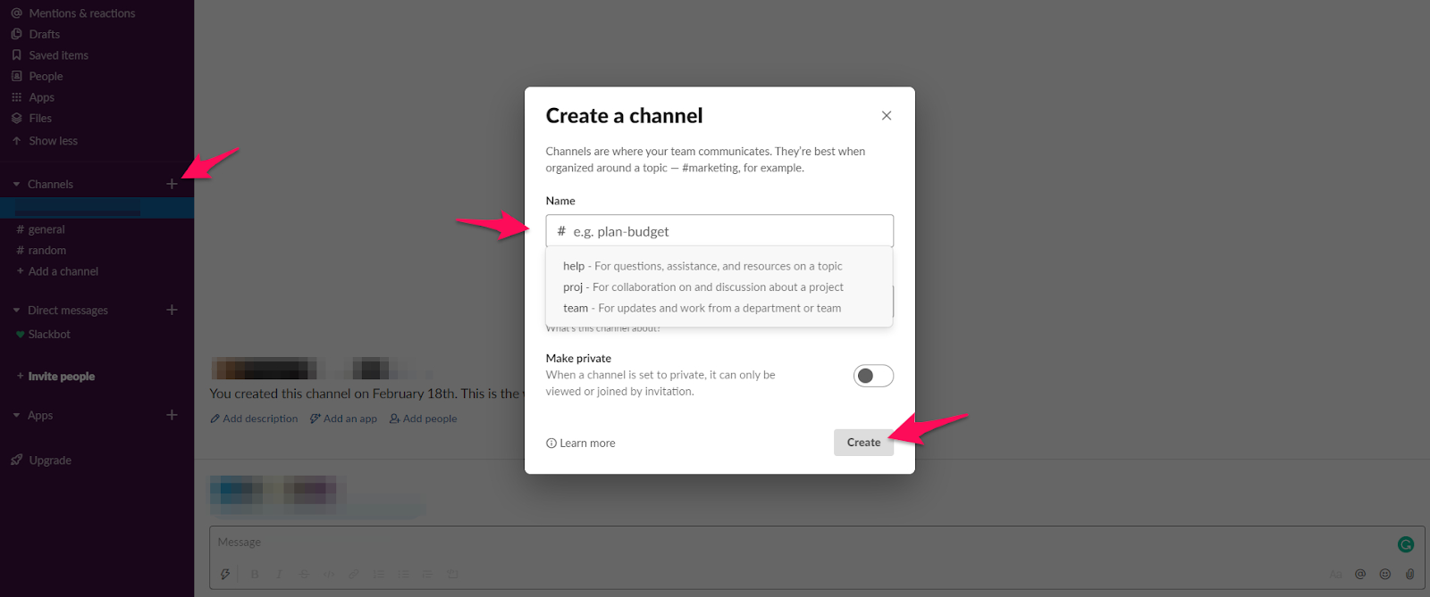Image resolution: width=1430 pixels, height=597 pixels.
Task: Click the attach file paperclip icon
Action: pyautogui.click(x=1409, y=574)
